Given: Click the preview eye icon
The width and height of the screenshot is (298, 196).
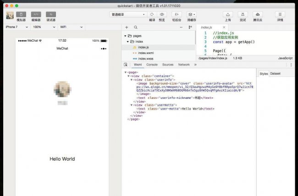Looking at the screenshot, I should [162, 15].
